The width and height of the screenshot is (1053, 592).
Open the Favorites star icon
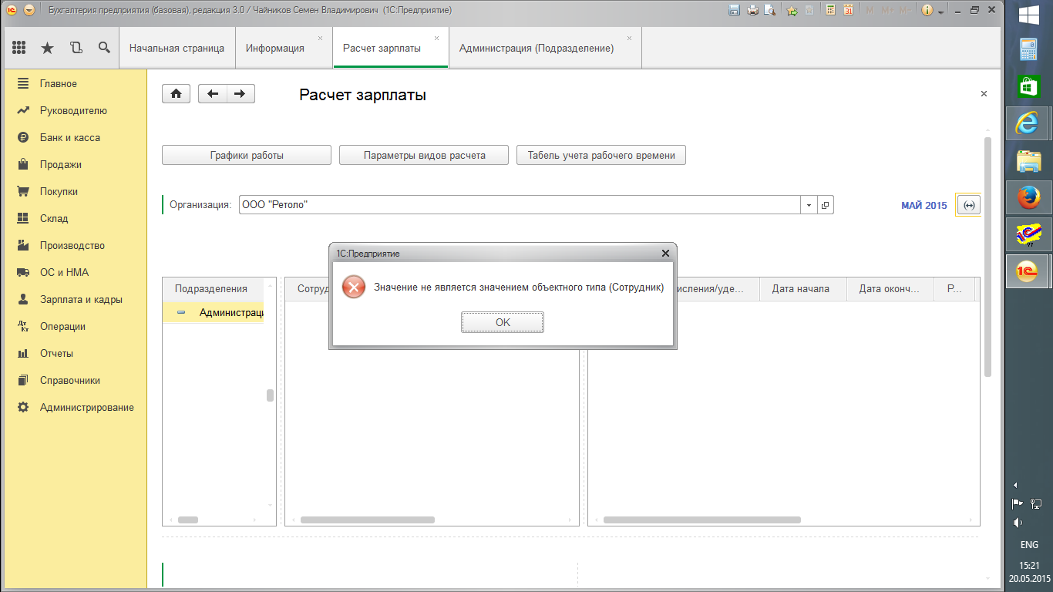click(47, 48)
